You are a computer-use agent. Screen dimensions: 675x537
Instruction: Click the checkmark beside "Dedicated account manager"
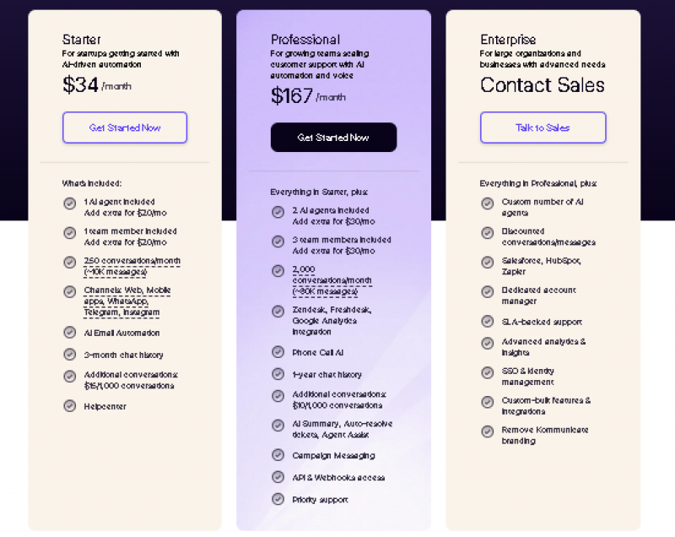(x=488, y=291)
